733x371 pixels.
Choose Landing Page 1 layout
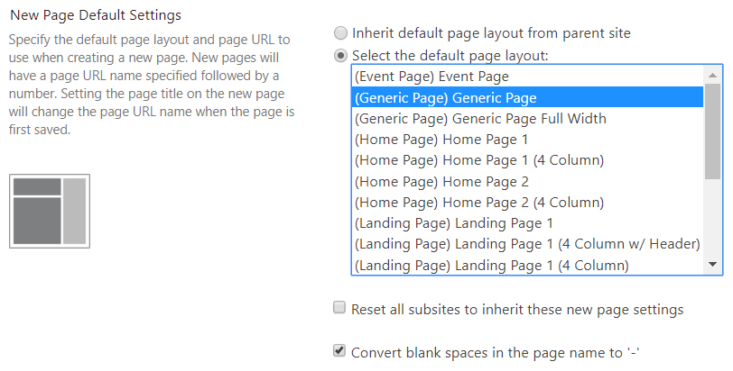[527, 223]
